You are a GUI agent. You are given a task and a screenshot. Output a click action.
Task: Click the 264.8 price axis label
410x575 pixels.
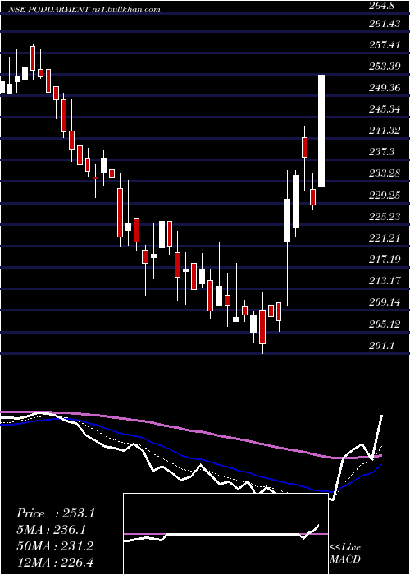tap(383, 5)
